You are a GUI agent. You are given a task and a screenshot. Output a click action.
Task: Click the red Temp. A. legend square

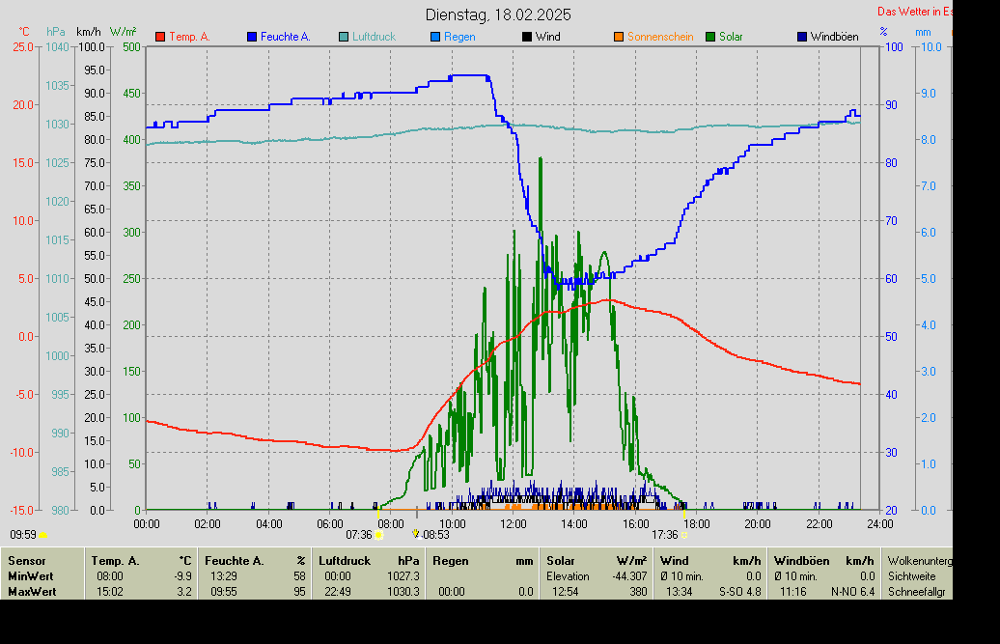click(x=160, y=37)
